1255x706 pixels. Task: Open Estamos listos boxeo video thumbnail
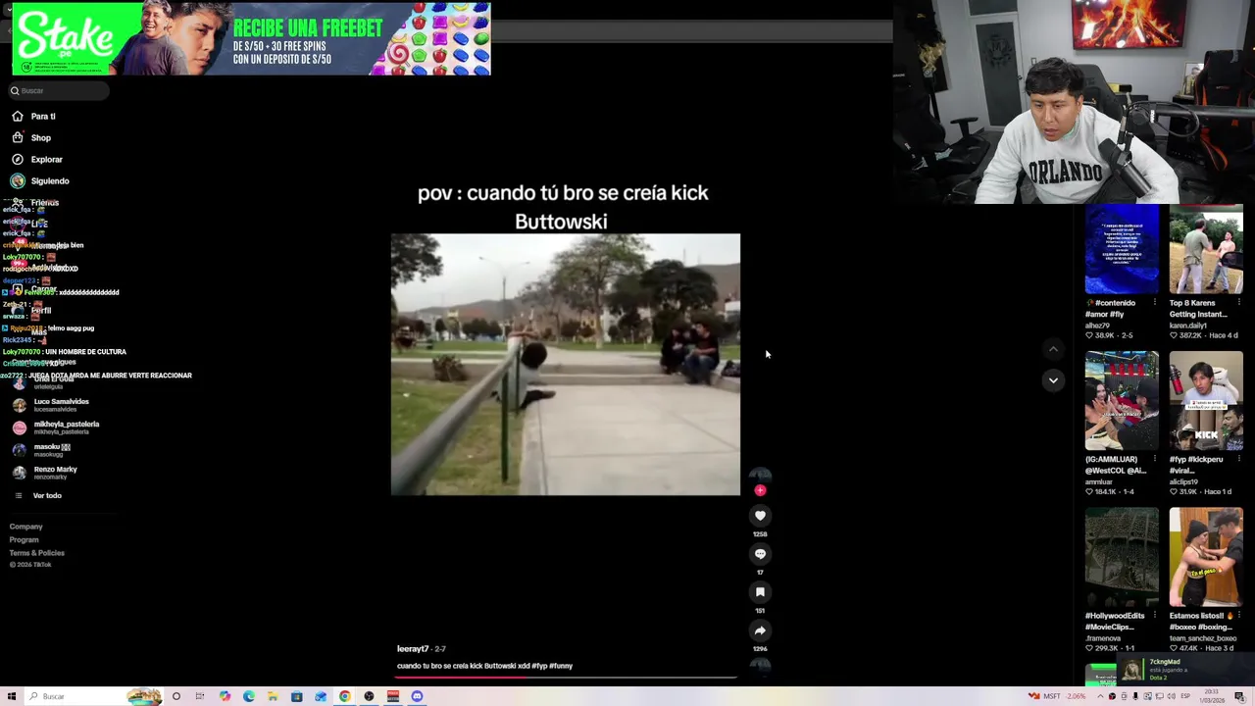1206,557
